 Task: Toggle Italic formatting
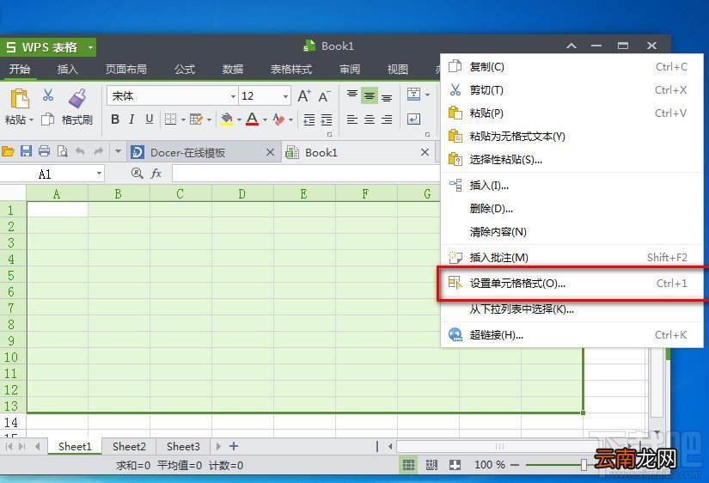point(131,119)
